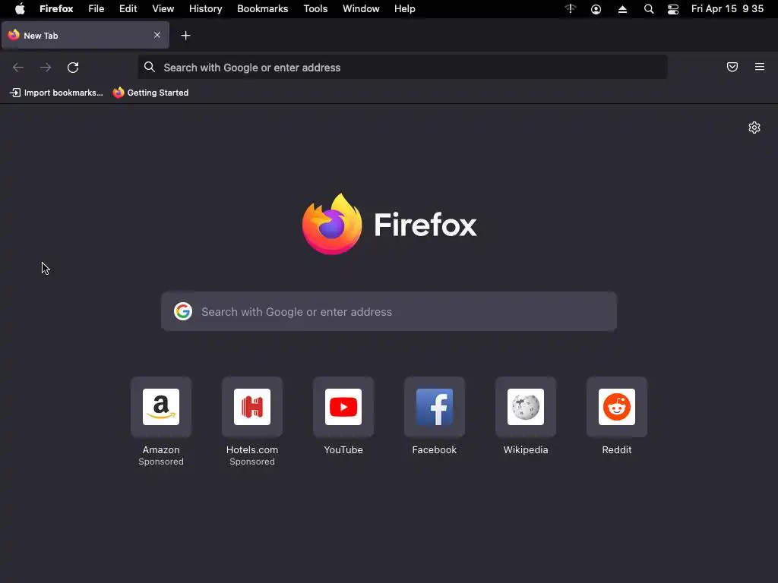This screenshot has height=583, width=778.
Task: Open the Getting Started bookmark
Action: point(151,93)
